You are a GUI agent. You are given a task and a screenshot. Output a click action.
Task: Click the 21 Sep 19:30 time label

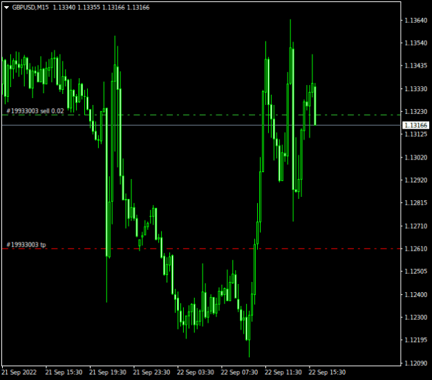(x=108, y=372)
